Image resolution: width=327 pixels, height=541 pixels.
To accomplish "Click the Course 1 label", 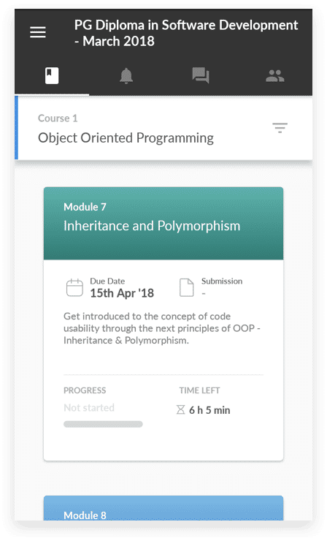I will tap(58, 118).
